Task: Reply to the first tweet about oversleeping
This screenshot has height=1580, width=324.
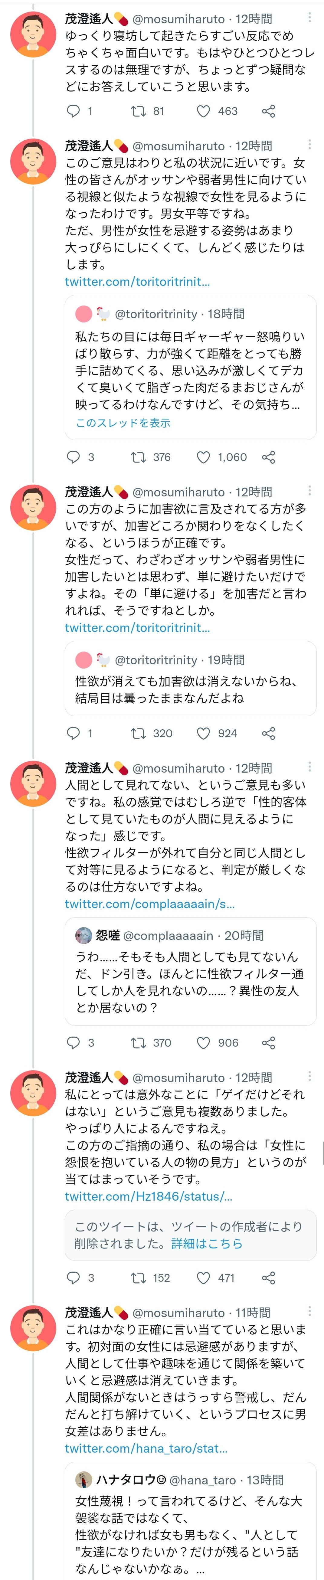Action: click(x=74, y=111)
